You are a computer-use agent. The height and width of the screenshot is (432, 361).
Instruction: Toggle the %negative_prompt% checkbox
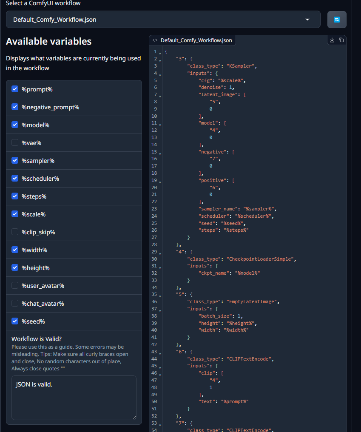pyautogui.click(x=15, y=107)
